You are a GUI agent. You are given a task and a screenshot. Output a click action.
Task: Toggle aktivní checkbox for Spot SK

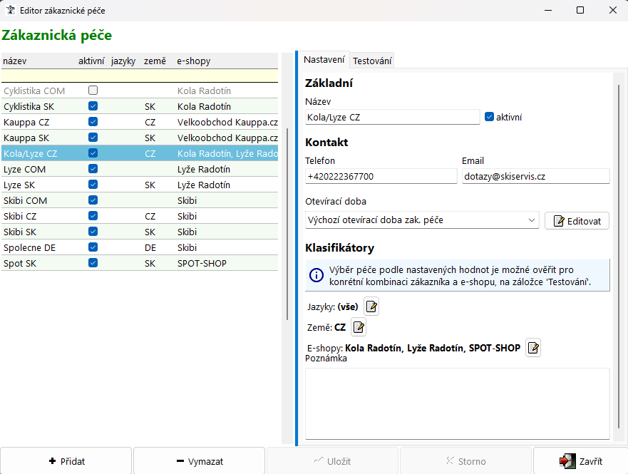[93, 263]
